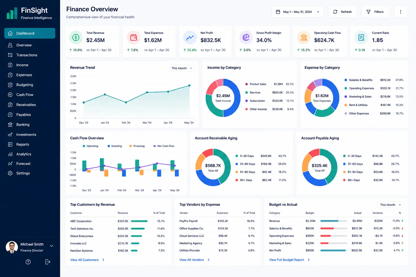This screenshot has width=416, height=277.
Task: Click the Total Revenue dollar icon
Action: click(76, 37)
